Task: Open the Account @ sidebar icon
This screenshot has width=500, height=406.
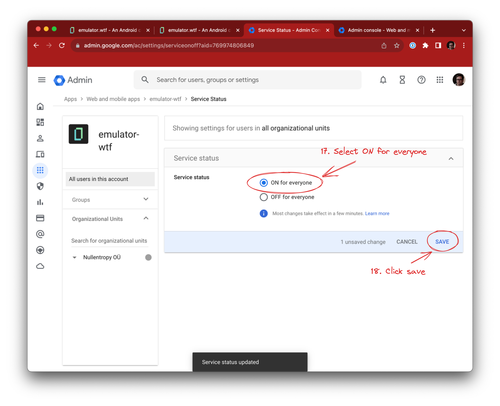Action: click(x=40, y=234)
